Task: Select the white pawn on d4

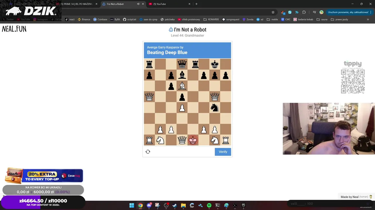Action: pos(182,108)
